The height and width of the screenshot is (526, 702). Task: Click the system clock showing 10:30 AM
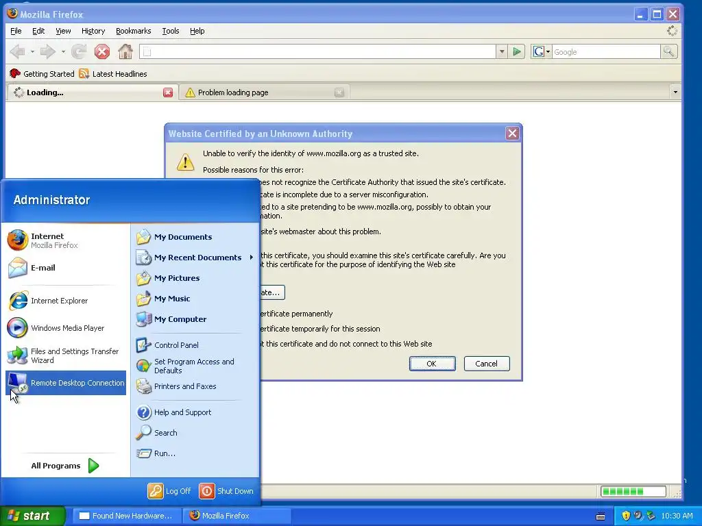click(677, 516)
